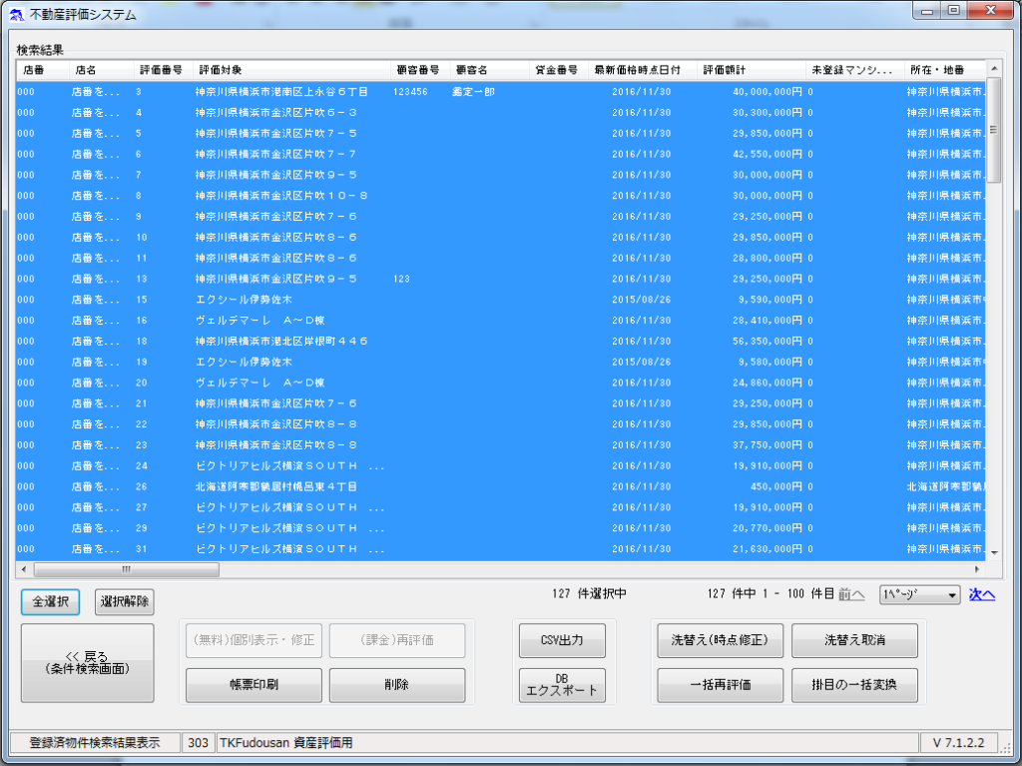This screenshot has height=766, width=1022.
Task: Click the vertical scrollbar down arrow
Action: pyautogui.click(x=993, y=550)
